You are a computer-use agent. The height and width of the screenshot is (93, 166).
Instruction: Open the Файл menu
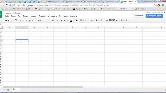tap(6, 16)
